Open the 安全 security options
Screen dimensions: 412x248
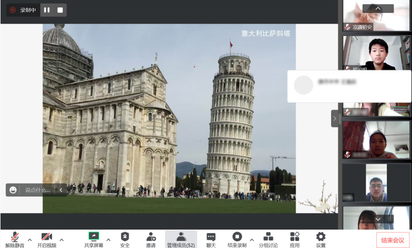pos(125,239)
